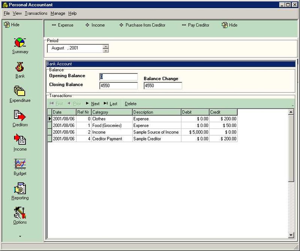Click the Pay Creditor minus icon

tap(184, 25)
